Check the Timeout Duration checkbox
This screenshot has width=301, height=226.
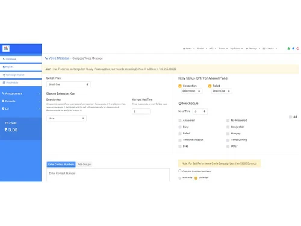tap(180, 140)
